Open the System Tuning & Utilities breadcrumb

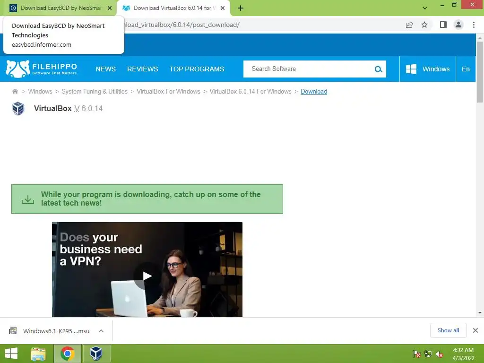tap(95, 91)
